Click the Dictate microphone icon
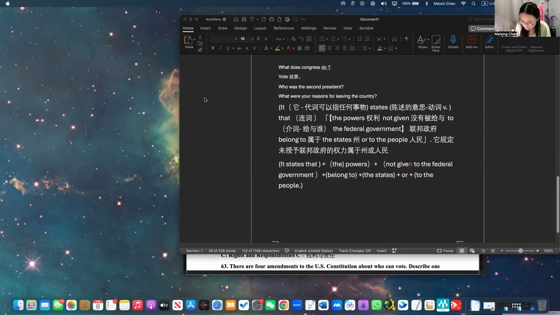This screenshot has width=560, height=315. (x=453, y=42)
